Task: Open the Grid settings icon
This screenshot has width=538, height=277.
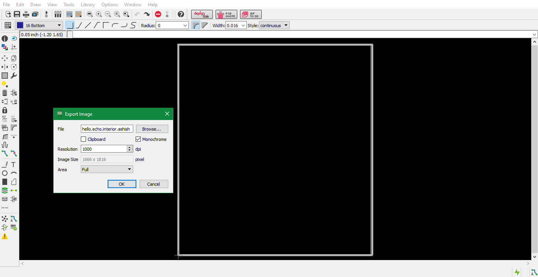Action: coord(8,25)
